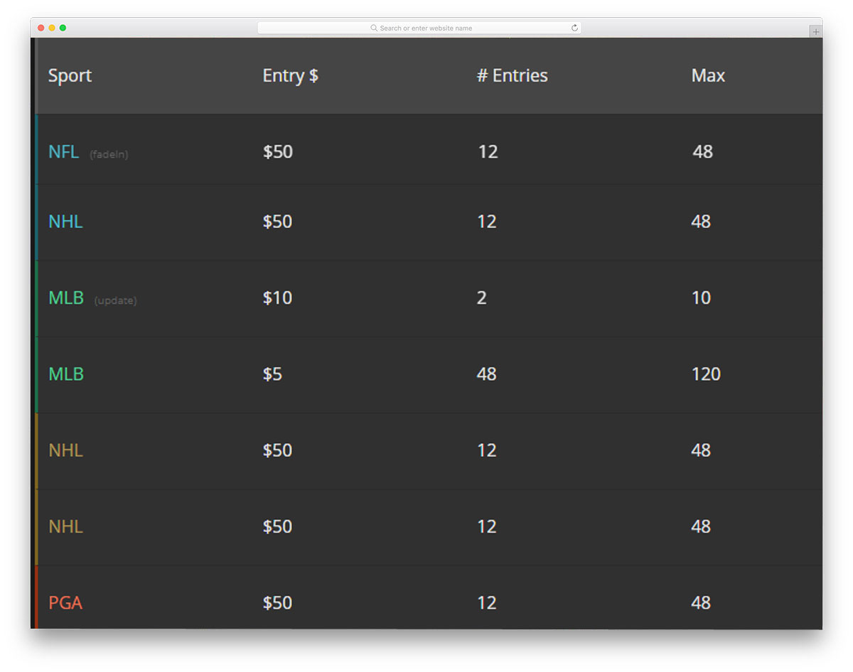This screenshot has width=853, height=672.
Task: Click the $10 entry fee cell
Action: click(x=277, y=298)
